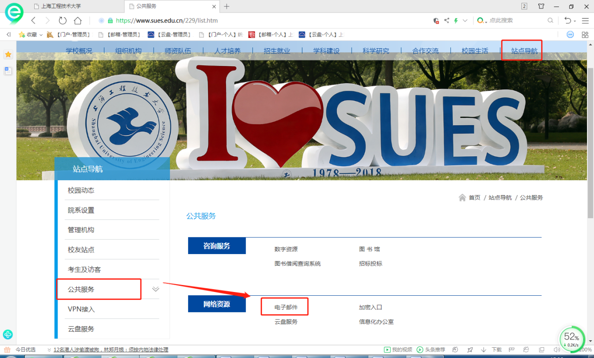Collapse the bookmarks bar left arrow
This screenshot has width=594, height=358.
(8, 35)
